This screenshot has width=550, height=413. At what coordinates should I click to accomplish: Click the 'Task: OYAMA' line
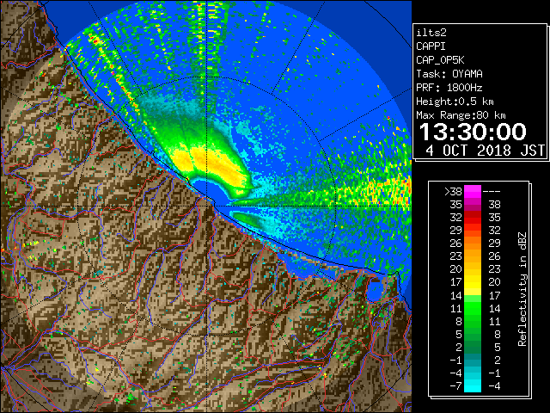coord(449,74)
